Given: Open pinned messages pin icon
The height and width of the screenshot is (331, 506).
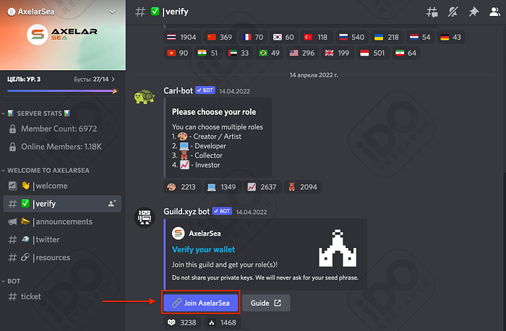Looking at the screenshot, I should point(473,12).
